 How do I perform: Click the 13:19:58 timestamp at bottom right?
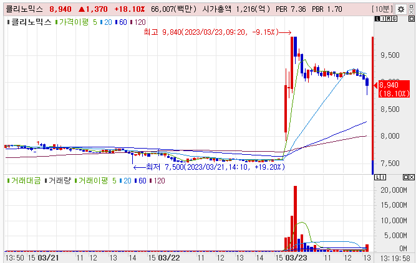point(395,258)
